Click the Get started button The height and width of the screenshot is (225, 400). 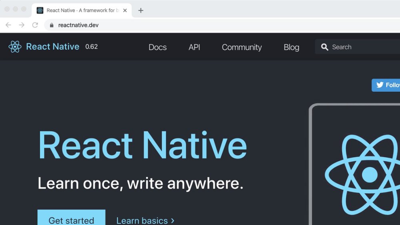[72, 218]
